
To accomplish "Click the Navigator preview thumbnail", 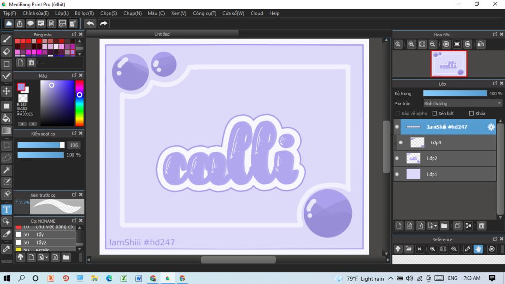I will [x=449, y=64].
